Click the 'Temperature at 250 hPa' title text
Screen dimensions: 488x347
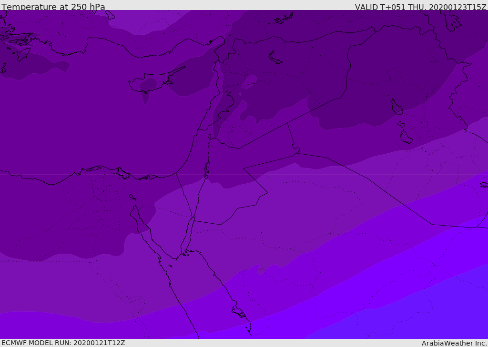pyautogui.click(x=53, y=7)
